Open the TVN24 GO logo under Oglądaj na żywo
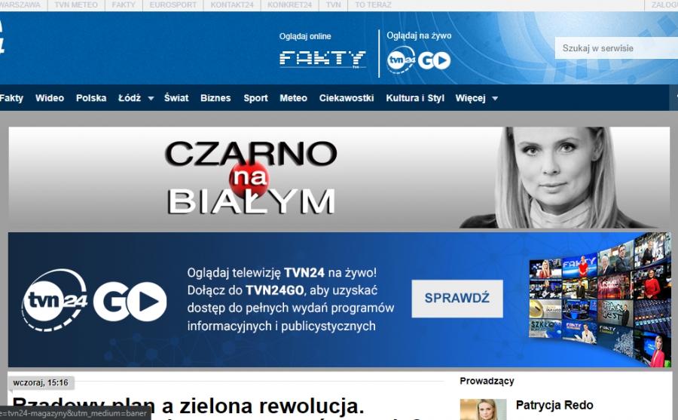The width and height of the screenshot is (678, 420). (419, 60)
